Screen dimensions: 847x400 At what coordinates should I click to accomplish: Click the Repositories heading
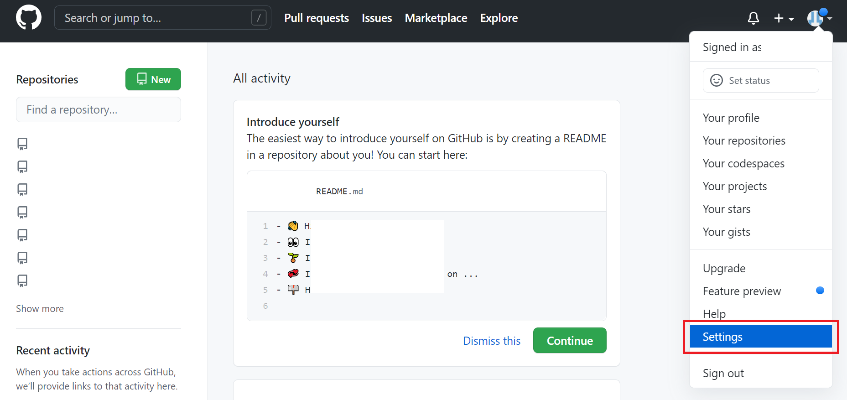tap(47, 79)
